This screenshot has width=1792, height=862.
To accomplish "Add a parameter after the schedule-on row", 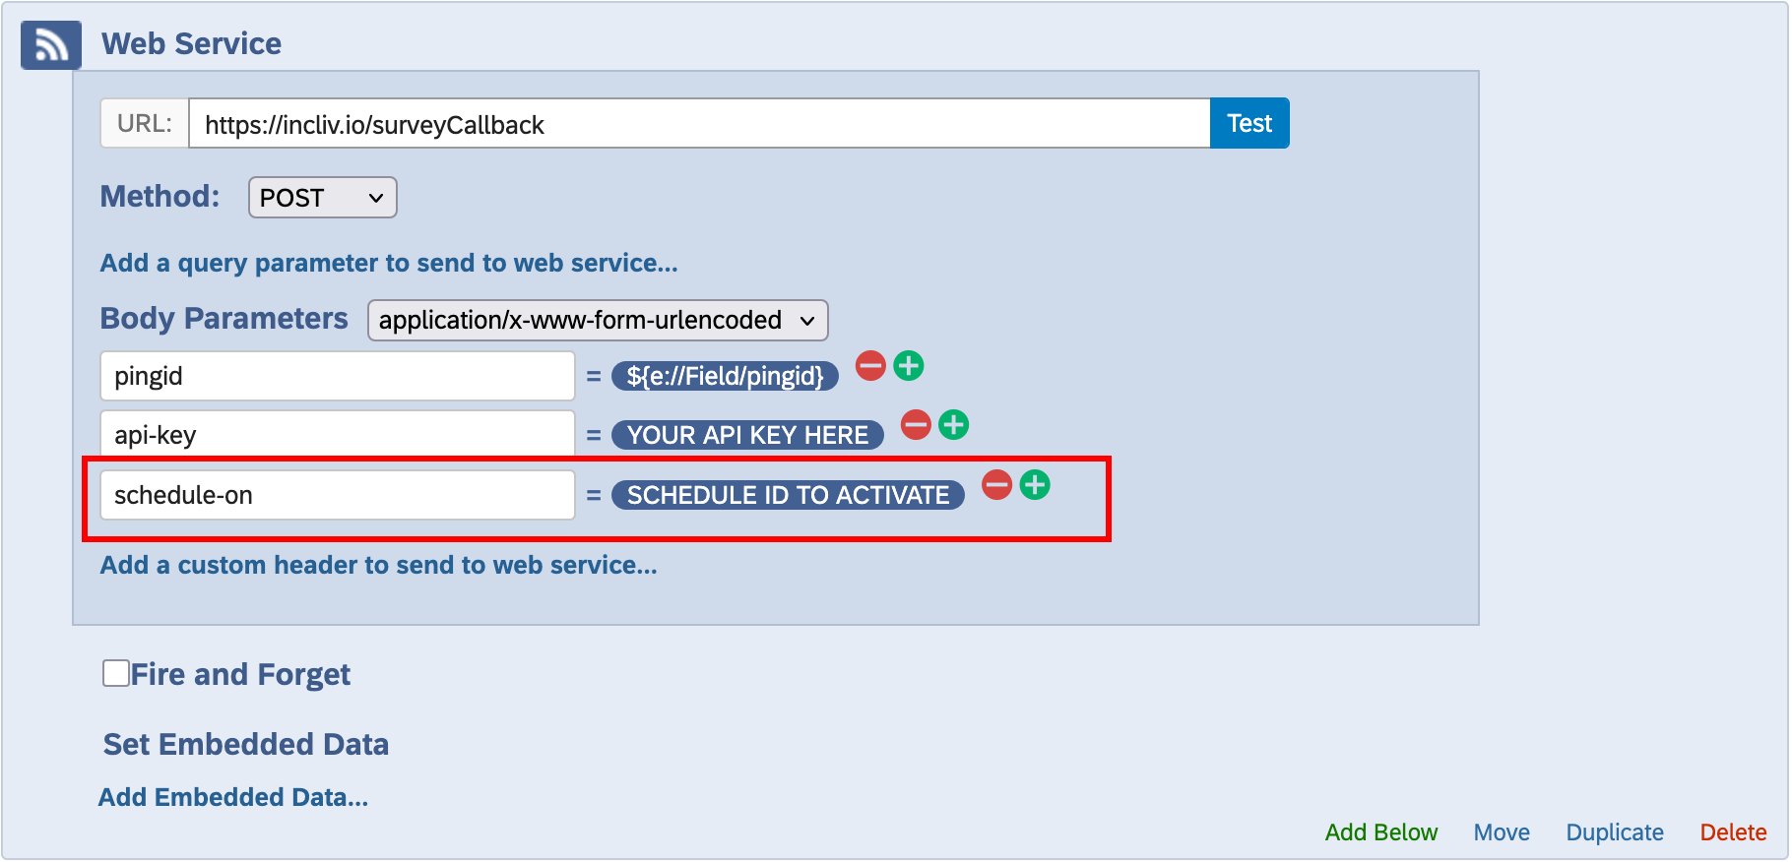I will tap(1035, 485).
